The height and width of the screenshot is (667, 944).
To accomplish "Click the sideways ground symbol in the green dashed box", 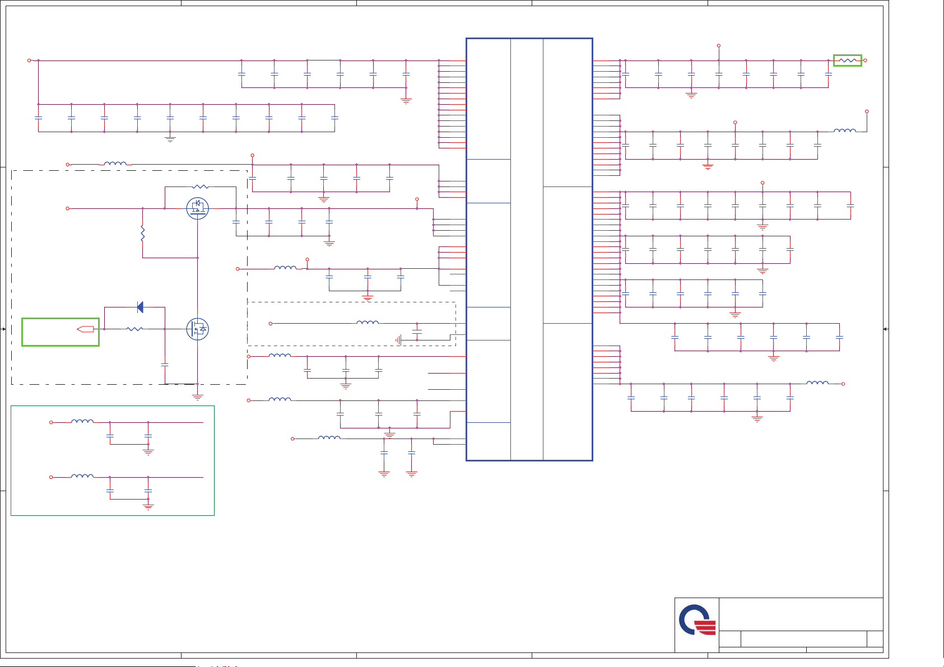I will click(x=398, y=339).
